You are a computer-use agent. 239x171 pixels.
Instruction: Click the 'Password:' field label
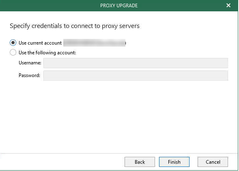click(x=29, y=75)
